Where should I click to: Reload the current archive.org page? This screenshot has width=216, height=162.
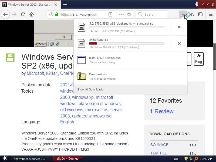[23, 14]
